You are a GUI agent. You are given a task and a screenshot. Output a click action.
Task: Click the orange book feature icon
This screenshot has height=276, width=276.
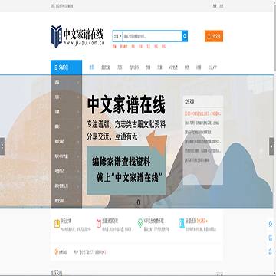[57, 224]
